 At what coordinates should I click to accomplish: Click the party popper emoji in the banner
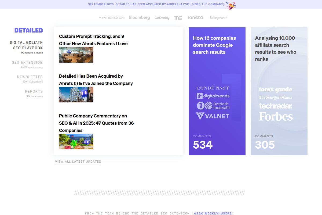click(231, 5)
